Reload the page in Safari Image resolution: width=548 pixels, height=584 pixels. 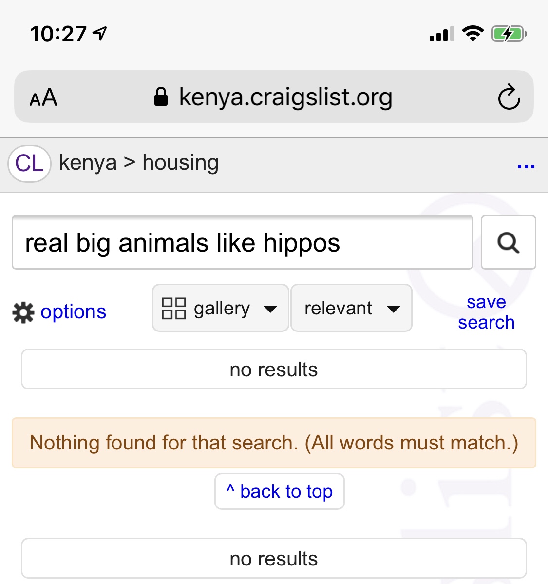pos(509,97)
